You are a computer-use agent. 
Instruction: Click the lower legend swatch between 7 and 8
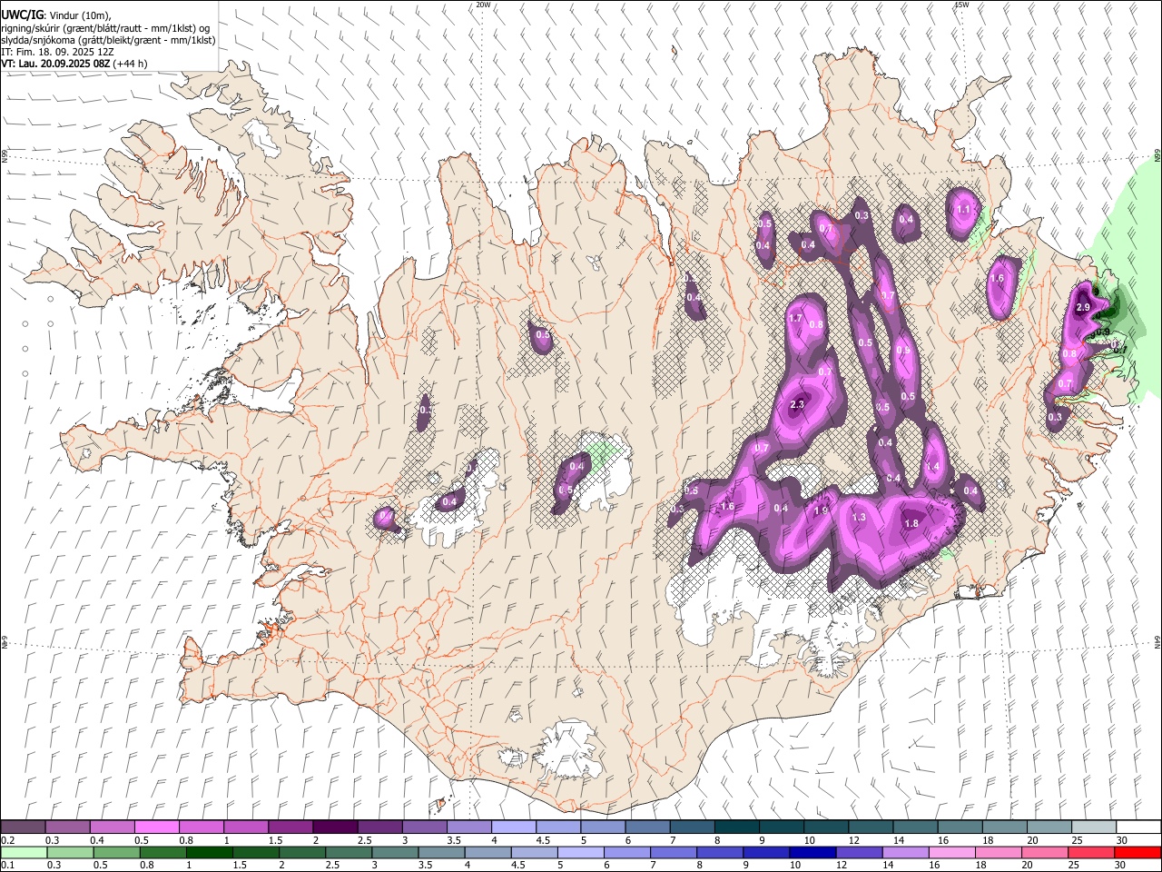click(673, 852)
